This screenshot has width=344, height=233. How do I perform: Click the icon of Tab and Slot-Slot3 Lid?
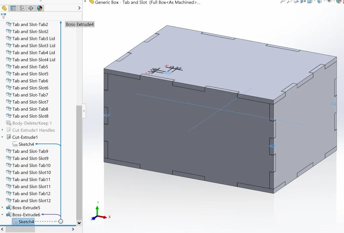click(x=8, y=45)
